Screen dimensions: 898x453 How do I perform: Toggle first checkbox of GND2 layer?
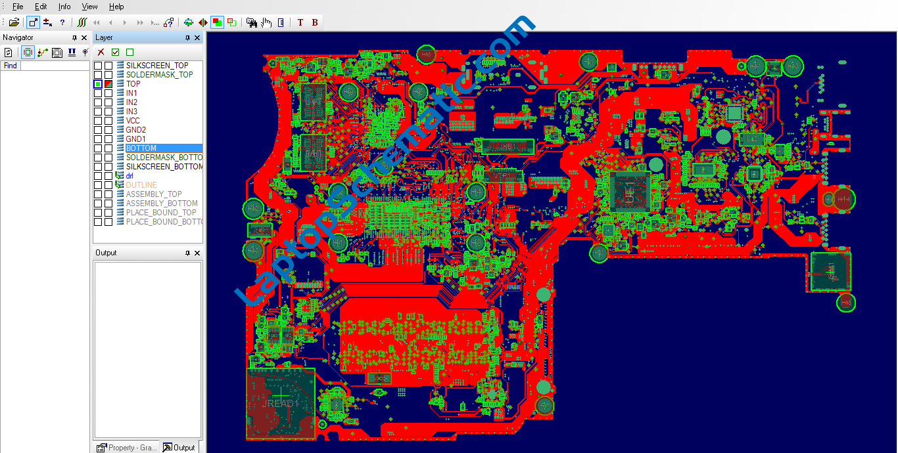(x=98, y=130)
